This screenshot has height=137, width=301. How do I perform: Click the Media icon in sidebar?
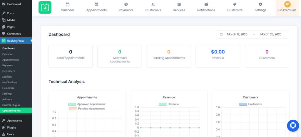[x=4, y=20]
